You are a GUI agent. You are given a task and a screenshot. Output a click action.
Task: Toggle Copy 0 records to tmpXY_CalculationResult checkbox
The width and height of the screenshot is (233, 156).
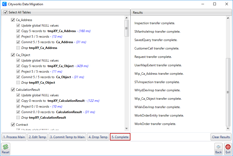coord(18,101)
